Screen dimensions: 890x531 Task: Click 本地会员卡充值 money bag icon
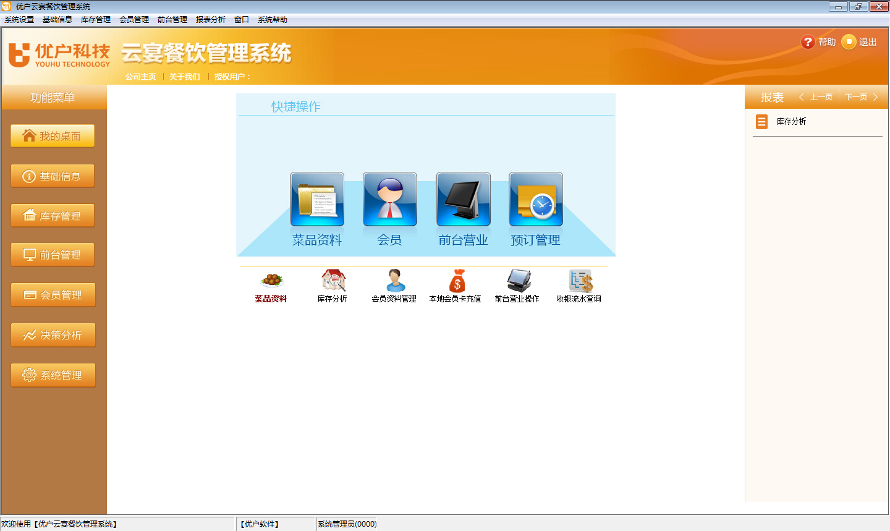click(x=457, y=281)
